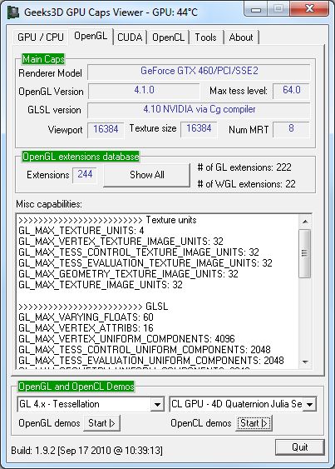The height and width of the screenshot is (469, 335).
Task: Click the GL_MAX_TEXTURE_IMAGE_UNITS: 32 line
Action: tap(101, 284)
